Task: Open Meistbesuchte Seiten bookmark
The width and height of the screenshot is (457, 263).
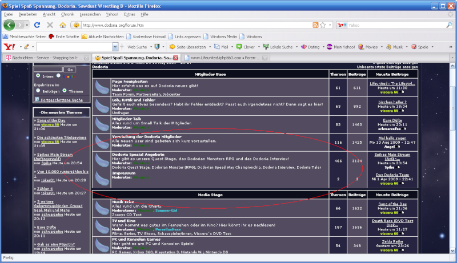Action: coord(25,37)
